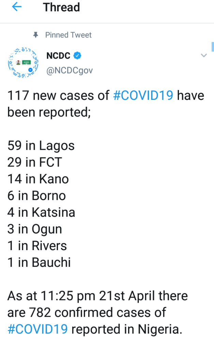Click the pin icon beside Pinned Tweet
This screenshot has width=214, height=350.
(x=35, y=35)
